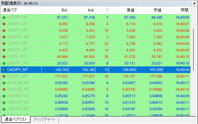Click the red down arrow beside MXNJPY_MT
198x124 pixels.
click(4, 37)
